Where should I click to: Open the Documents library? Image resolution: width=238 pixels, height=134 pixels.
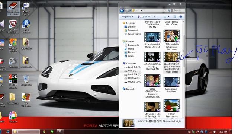[132, 45]
